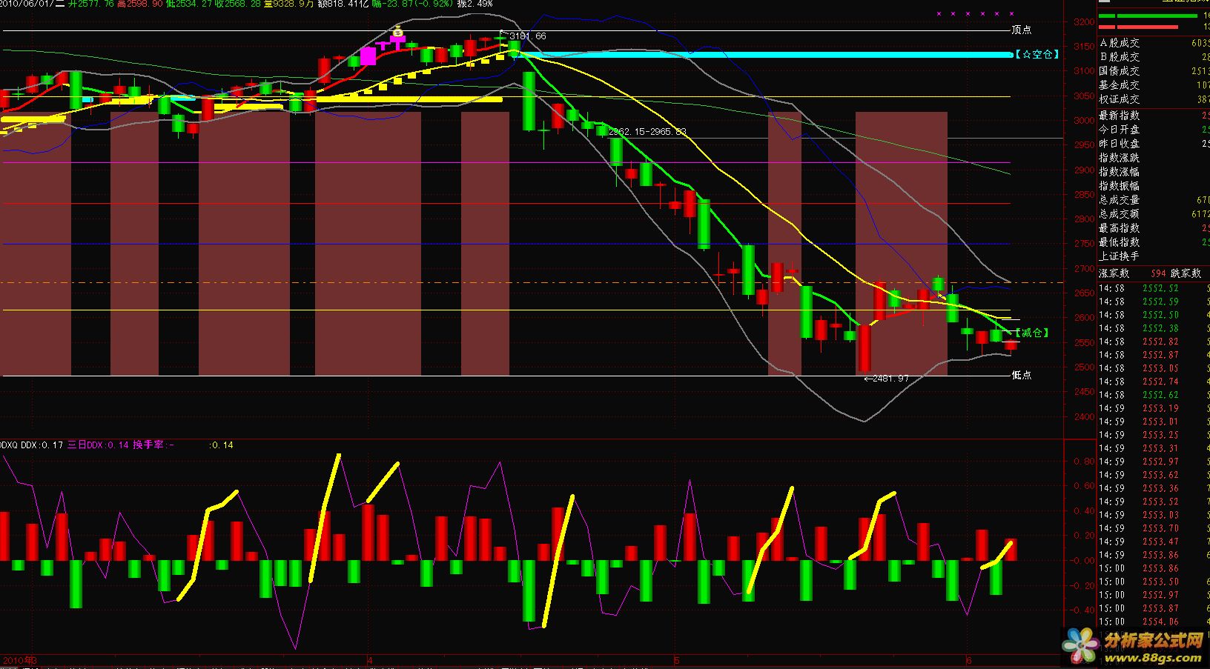Select the A股成交 row
Screen dimensions: 1210x669
(1154, 43)
